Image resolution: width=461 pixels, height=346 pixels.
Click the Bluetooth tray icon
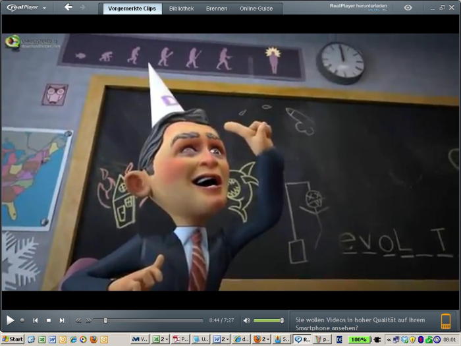[x=421, y=340]
